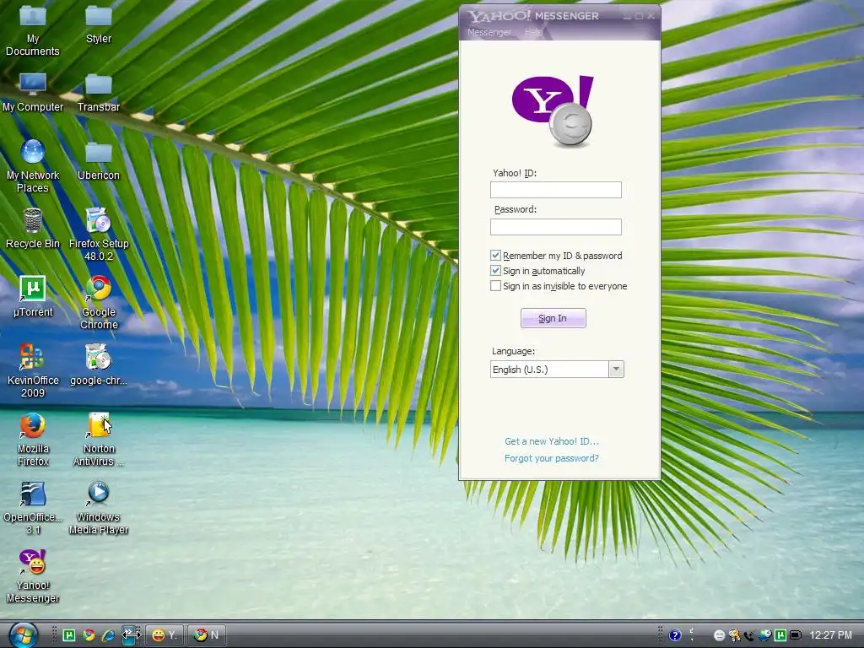Click the taskbar clock showing 12:27 PM
Screen dimensions: 864x648
(830, 635)
